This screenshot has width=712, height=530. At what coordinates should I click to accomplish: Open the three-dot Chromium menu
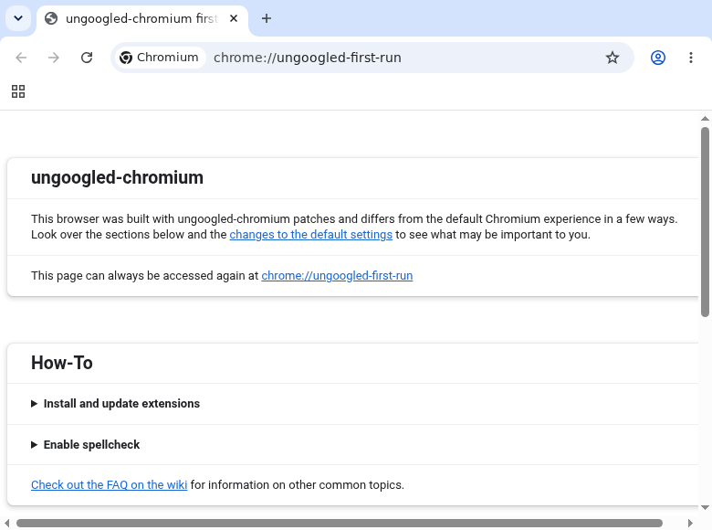click(x=691, y=58)
